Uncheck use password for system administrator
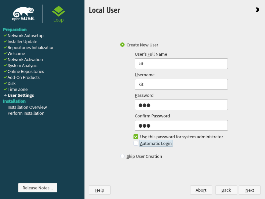This screenshot has width=265, height=199. [x=136, y=137]
